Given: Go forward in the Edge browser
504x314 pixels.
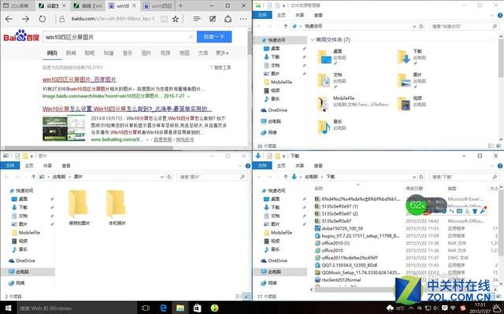Looking at the screenshot, I should click(x=25, y=19).
